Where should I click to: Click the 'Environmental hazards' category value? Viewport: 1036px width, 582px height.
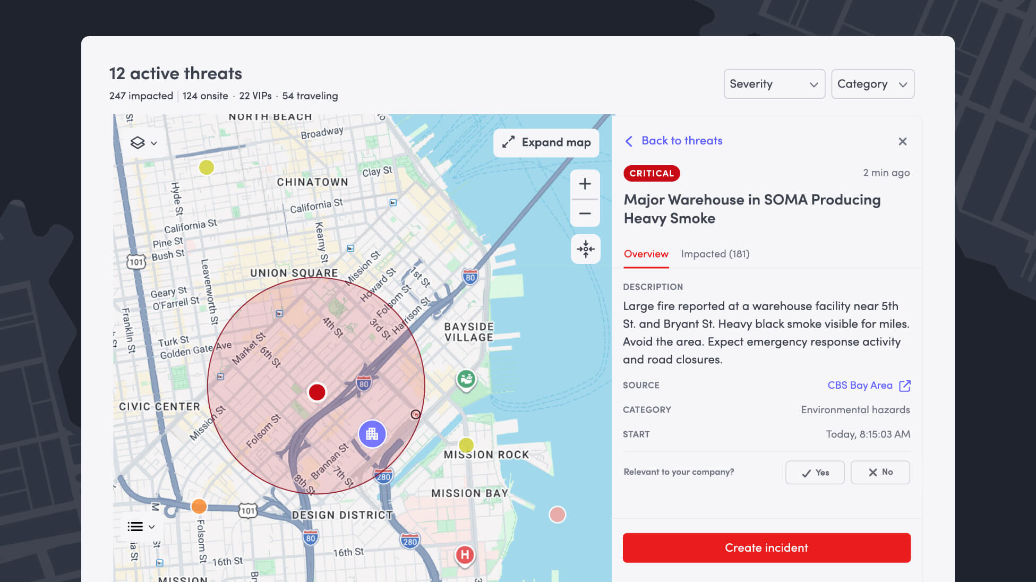coord(855,409)
